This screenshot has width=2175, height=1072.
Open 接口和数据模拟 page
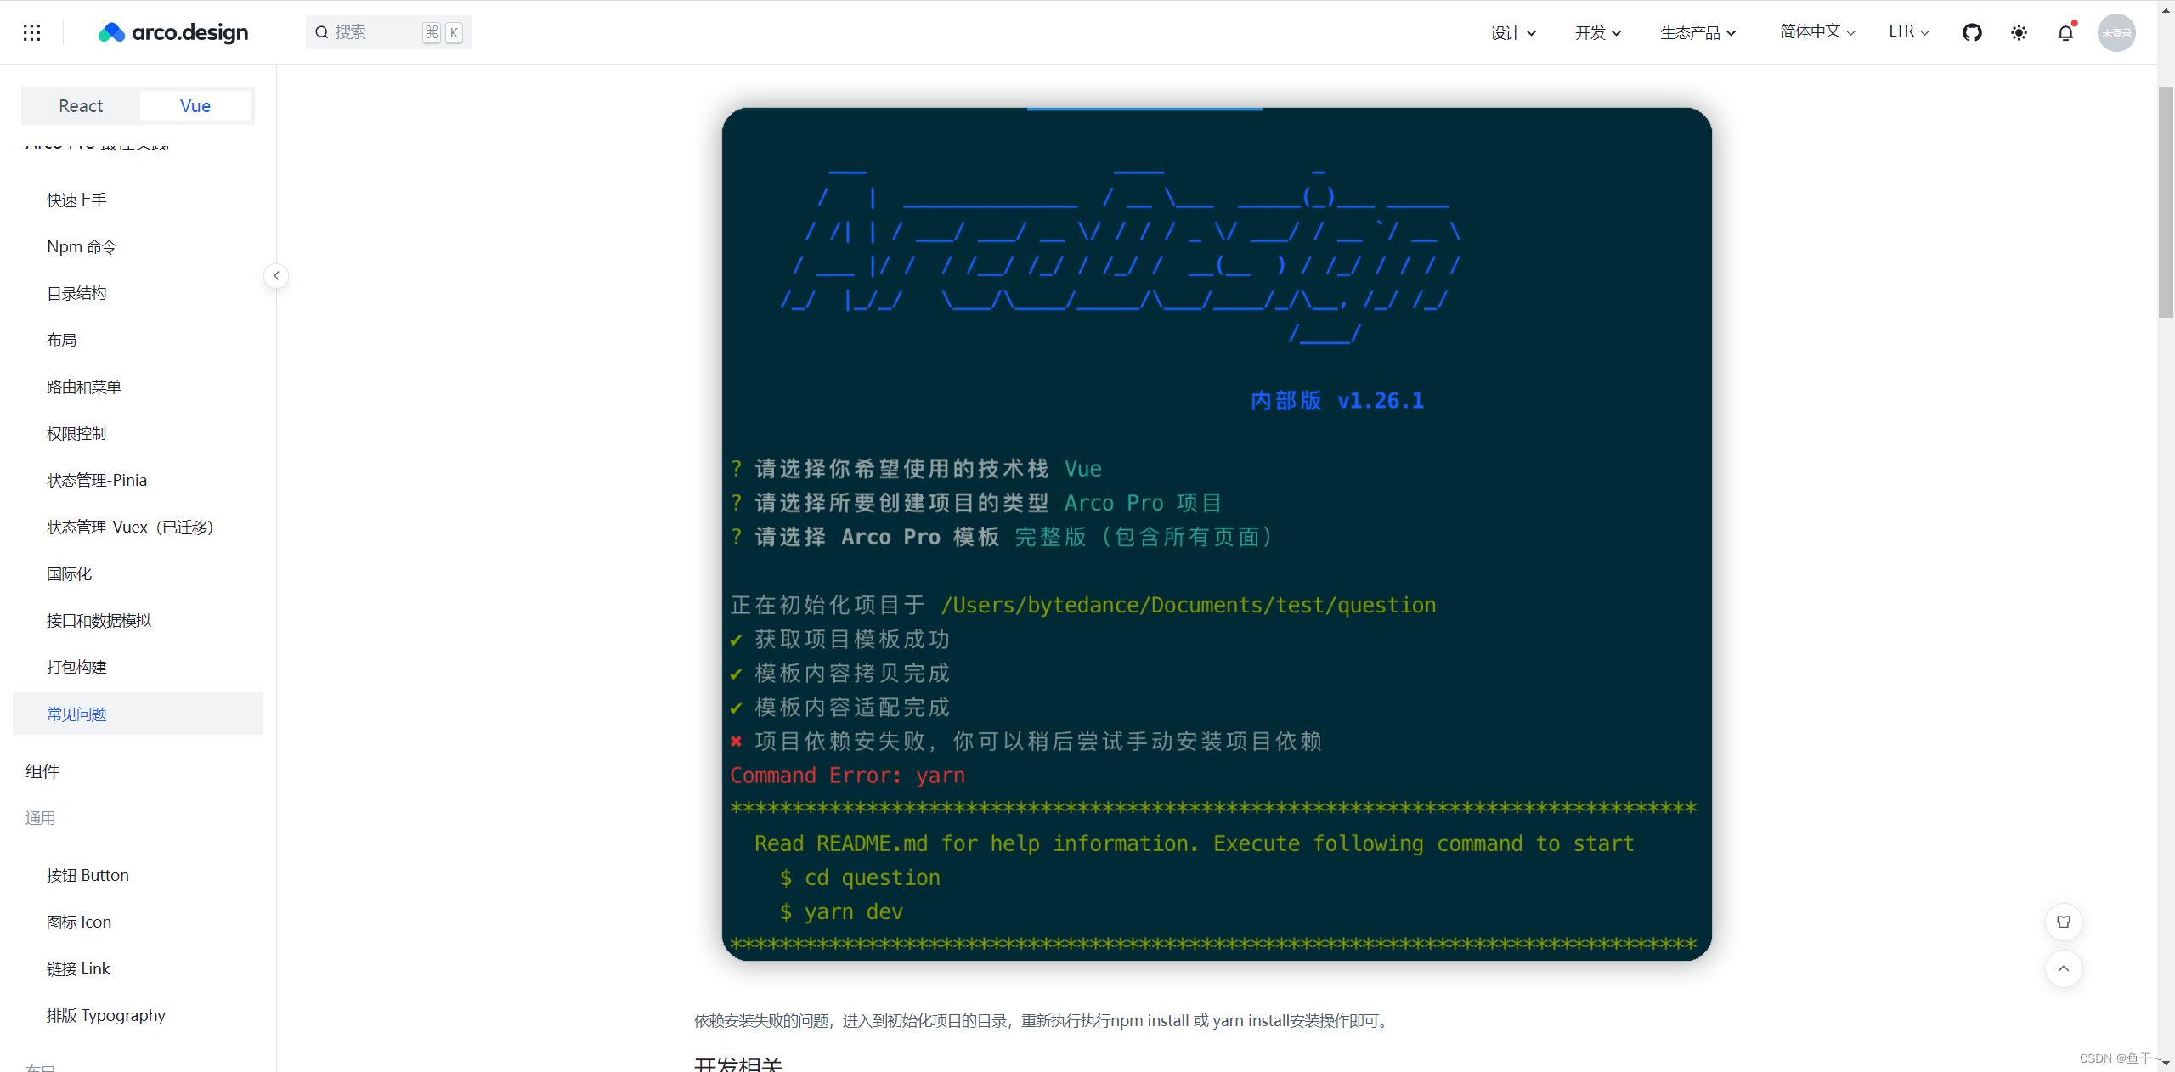point(138,620)
